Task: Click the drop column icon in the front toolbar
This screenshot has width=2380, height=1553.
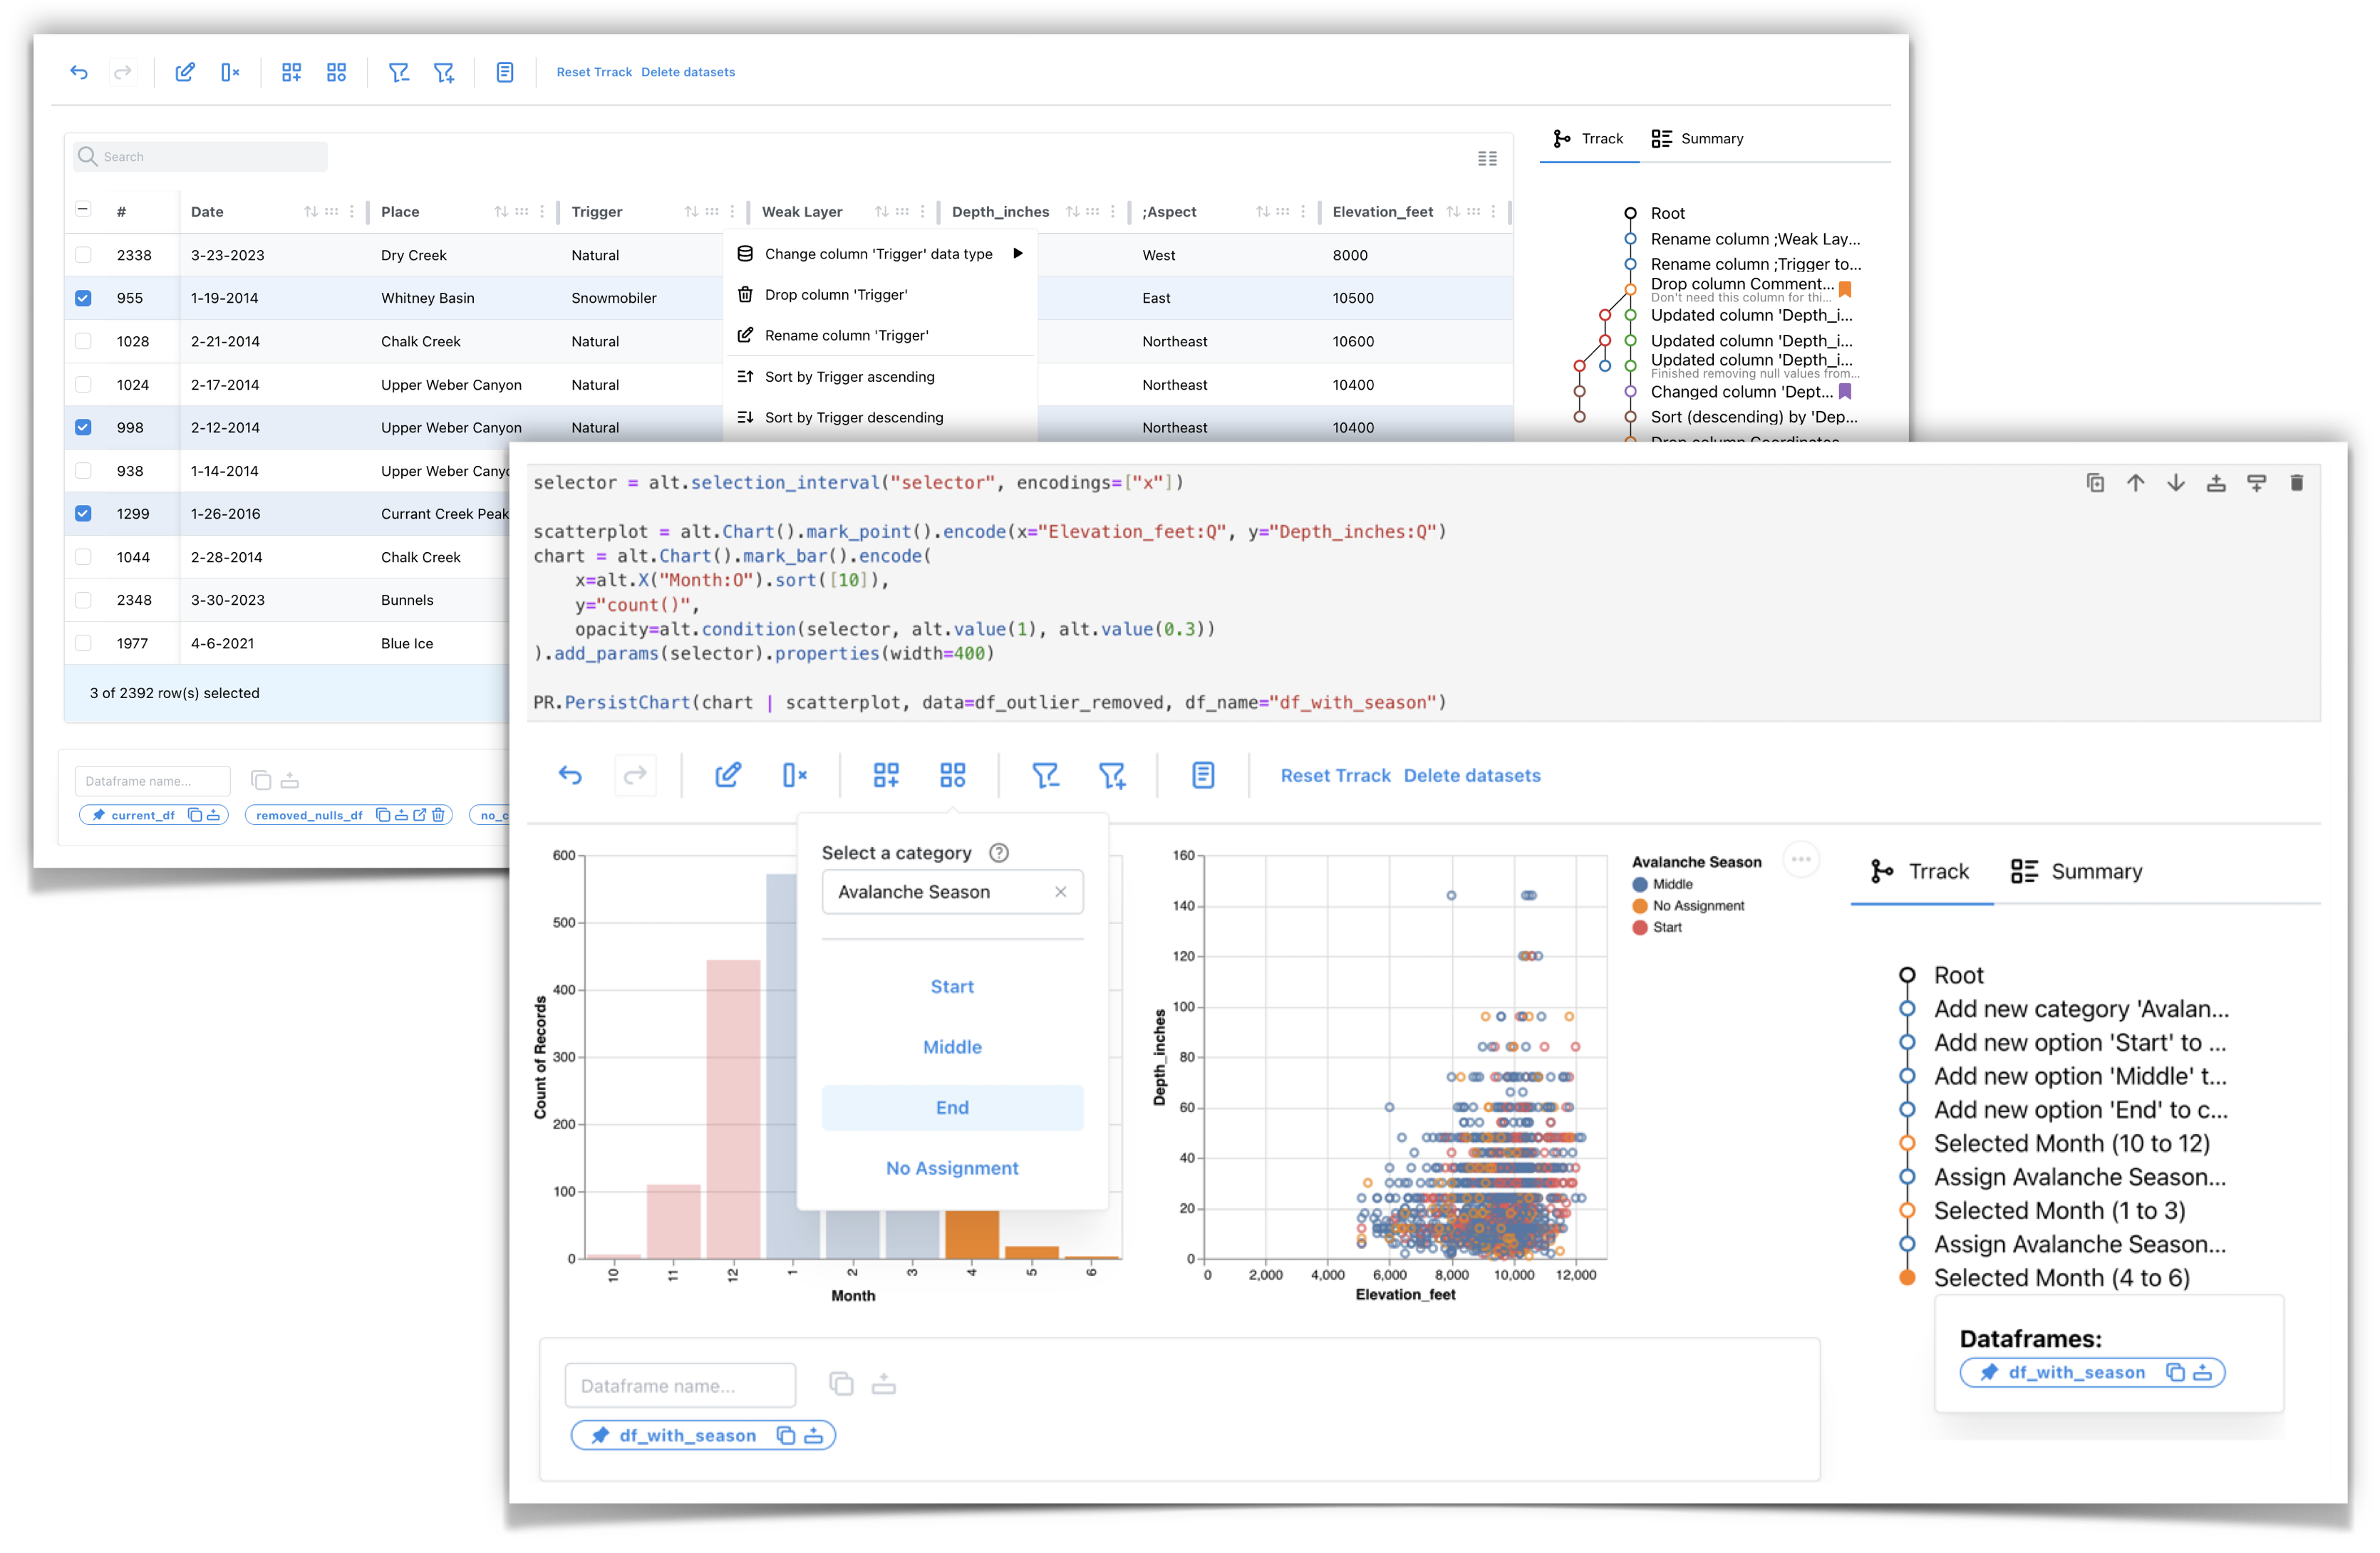Action: click(794, 776)
